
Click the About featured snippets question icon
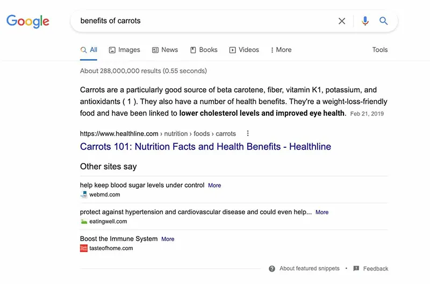tap(272, 268)
